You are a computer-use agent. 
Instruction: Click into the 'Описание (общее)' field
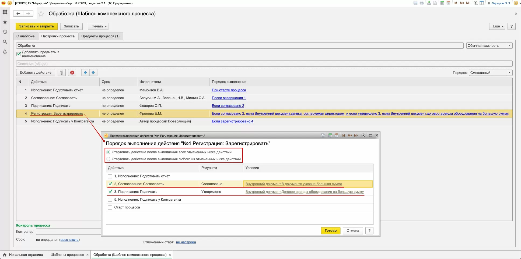click(264, 64)
